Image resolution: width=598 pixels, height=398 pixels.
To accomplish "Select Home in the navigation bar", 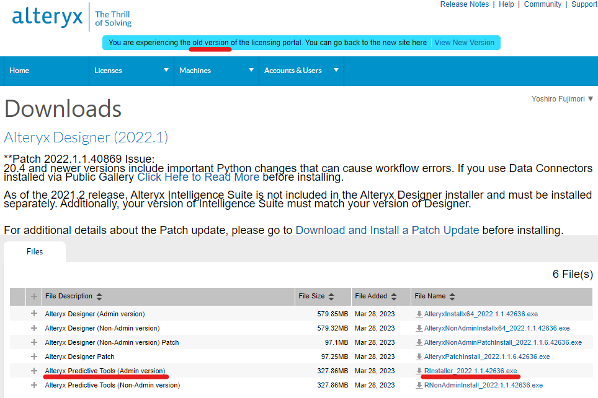I will click(19, 71).
